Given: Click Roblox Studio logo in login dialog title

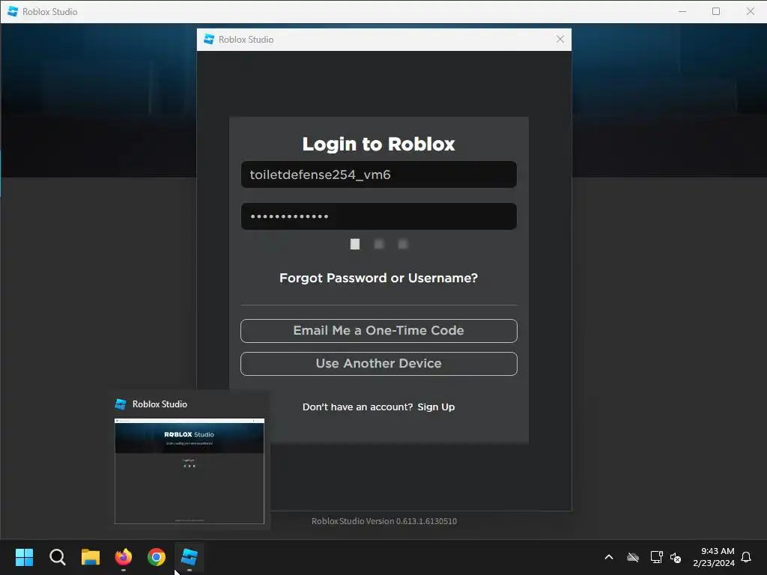Looking at the screenshot, I should 209,39.
